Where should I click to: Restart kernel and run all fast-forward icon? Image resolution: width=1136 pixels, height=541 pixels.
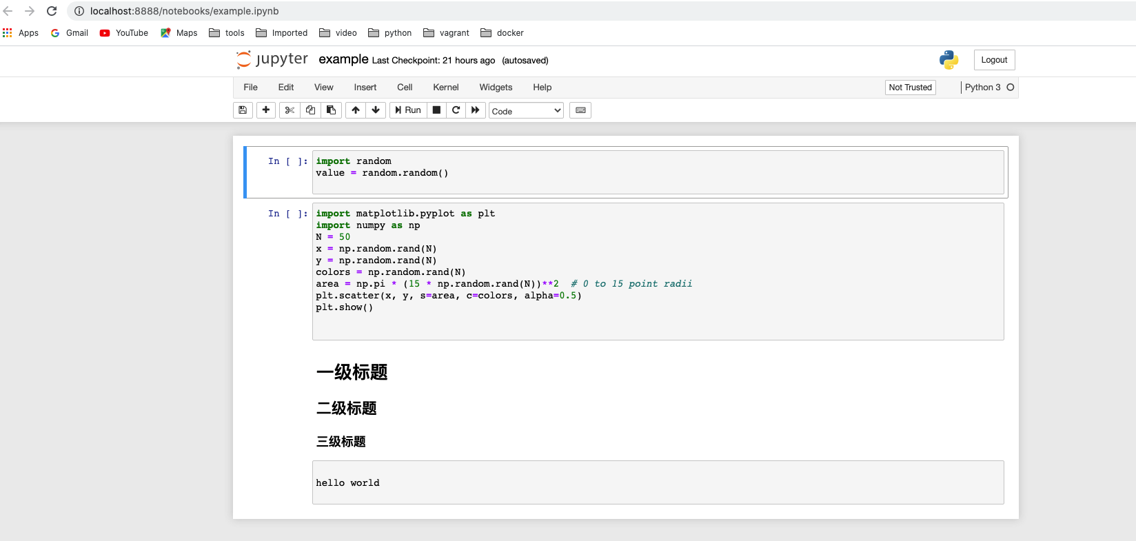pos(476,110)
